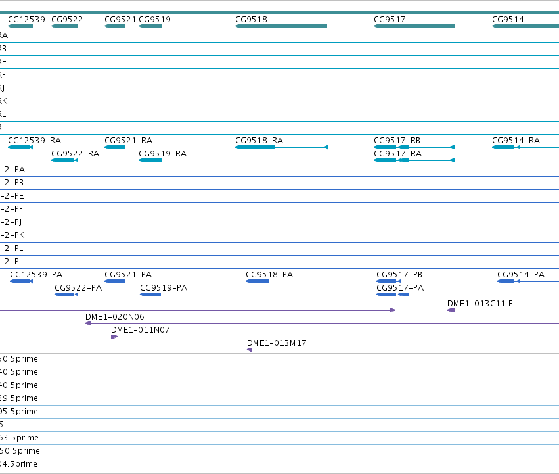Click the CG9518-RA transcript exon glyph
559x474 pixels.
pos(255,147)
